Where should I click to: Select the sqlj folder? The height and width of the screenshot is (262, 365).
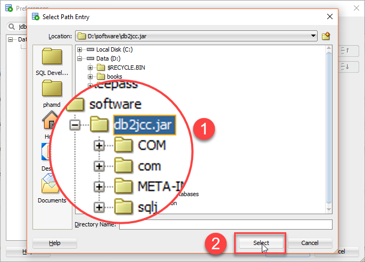point(148,207)
